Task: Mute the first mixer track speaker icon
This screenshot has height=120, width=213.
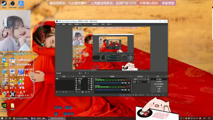Action: pyautogui.click(x=126, y=83)
